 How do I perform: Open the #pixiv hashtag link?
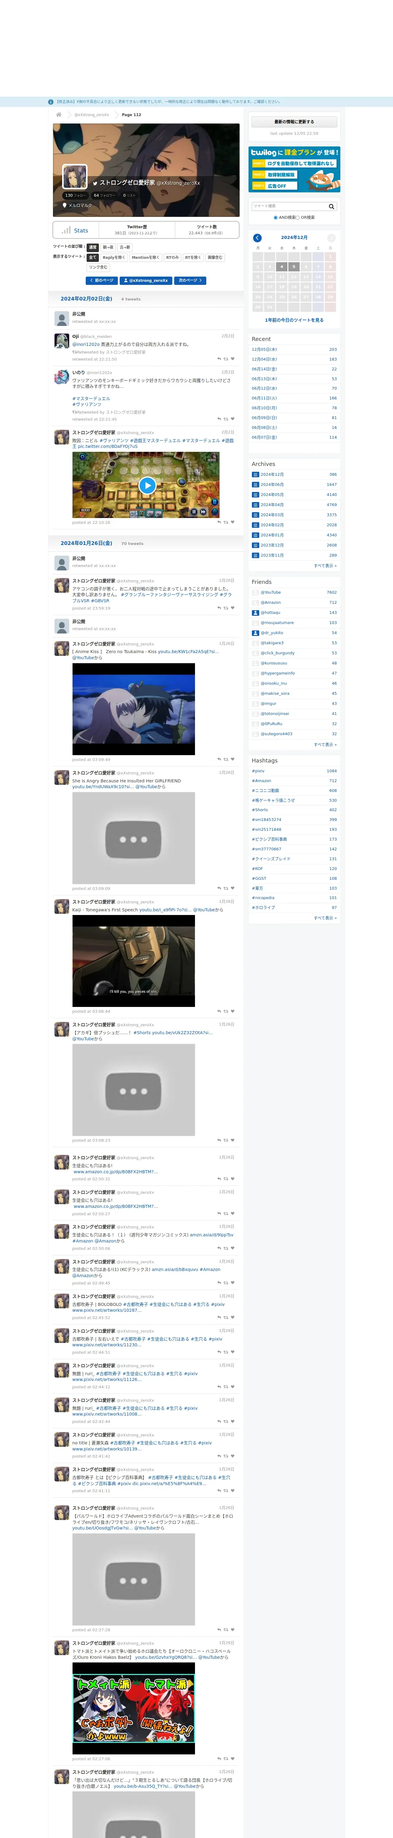(258, 771)
